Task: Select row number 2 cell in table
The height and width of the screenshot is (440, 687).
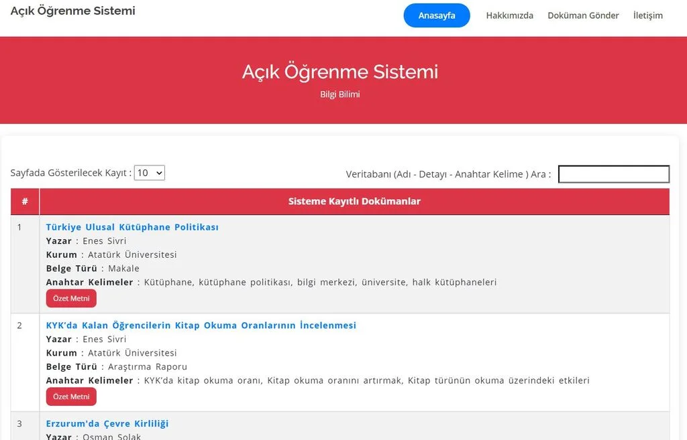Action: (19, 325)
